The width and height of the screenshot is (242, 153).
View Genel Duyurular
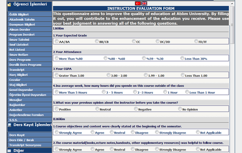click(x=29, y=90)
